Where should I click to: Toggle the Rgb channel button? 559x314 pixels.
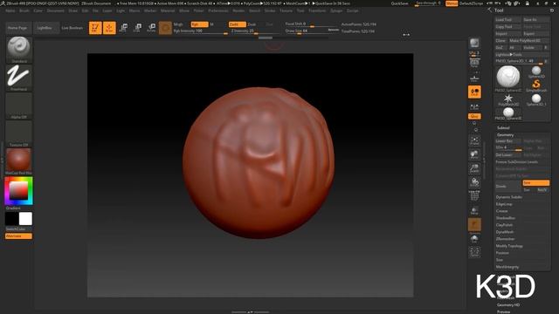[x=200, y=24]
